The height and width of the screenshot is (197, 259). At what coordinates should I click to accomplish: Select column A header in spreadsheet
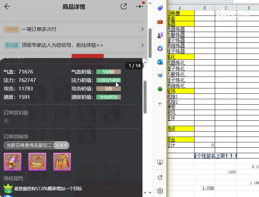(181, 8)
